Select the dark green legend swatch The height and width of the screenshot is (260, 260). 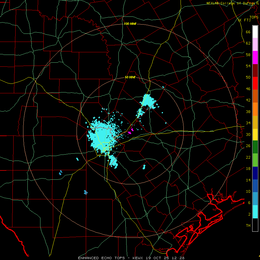(255, 147)
